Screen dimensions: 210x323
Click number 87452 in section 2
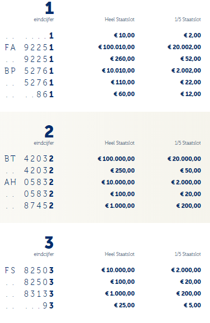39,206
